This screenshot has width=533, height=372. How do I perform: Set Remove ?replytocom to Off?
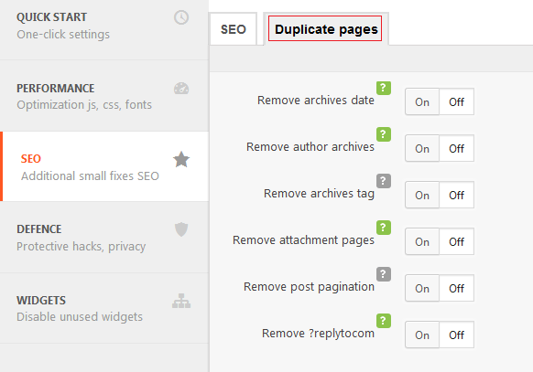[456, 335]
